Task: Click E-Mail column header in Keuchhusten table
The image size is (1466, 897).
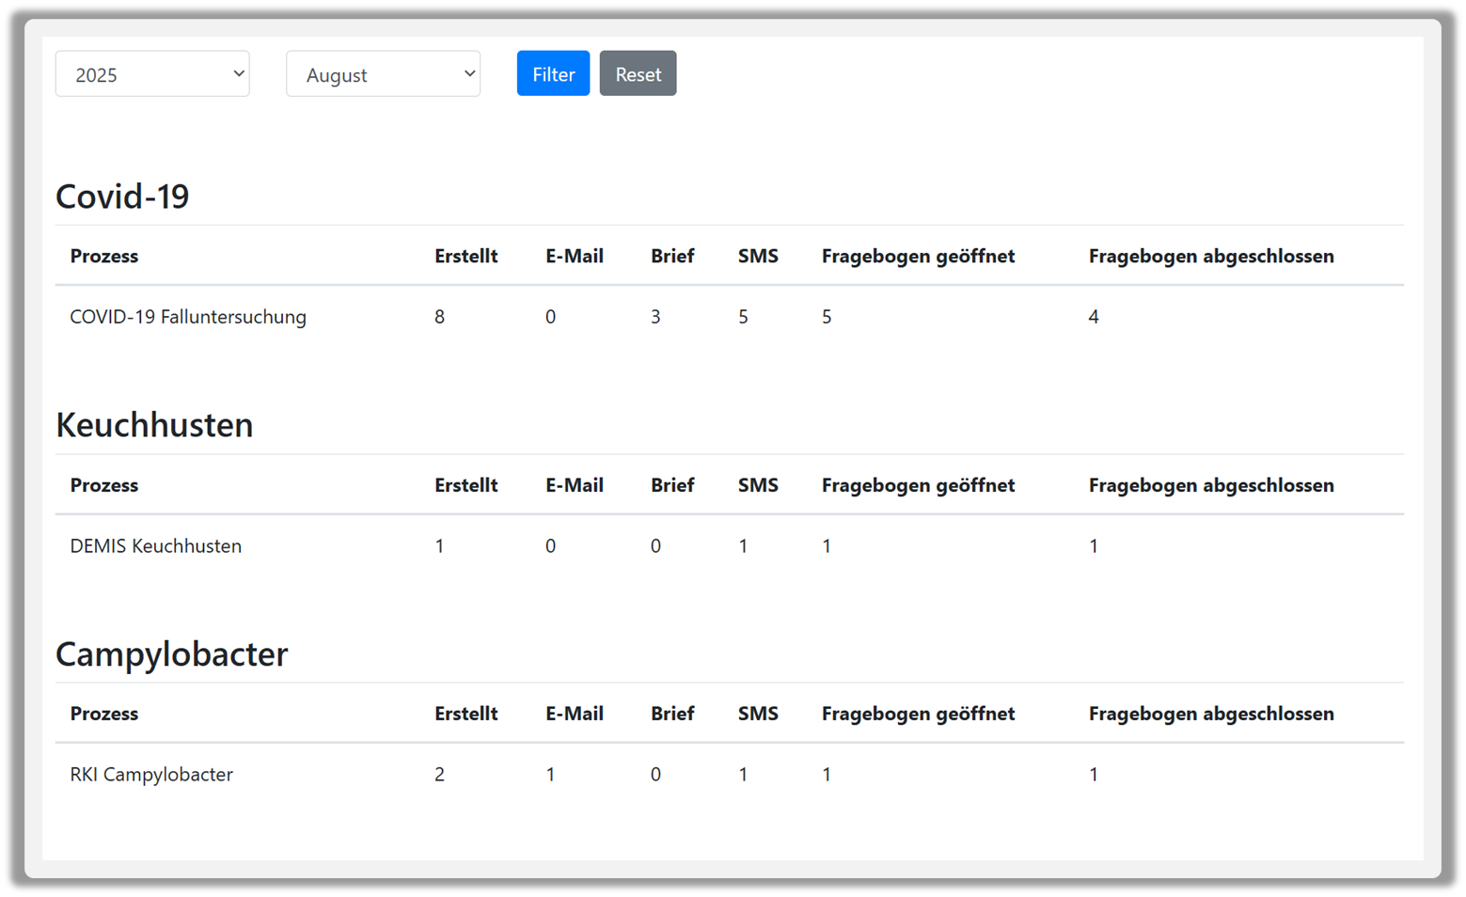Action: [x=574, y=485]
